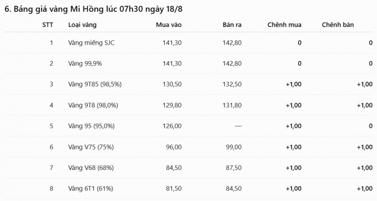Click the Mi Hồng gold price table heading

[93, 9]
